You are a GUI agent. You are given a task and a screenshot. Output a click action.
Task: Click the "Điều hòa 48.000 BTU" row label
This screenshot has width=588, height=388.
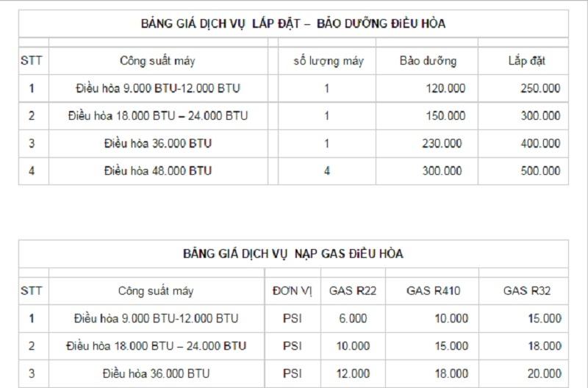[x=157, y=170]
